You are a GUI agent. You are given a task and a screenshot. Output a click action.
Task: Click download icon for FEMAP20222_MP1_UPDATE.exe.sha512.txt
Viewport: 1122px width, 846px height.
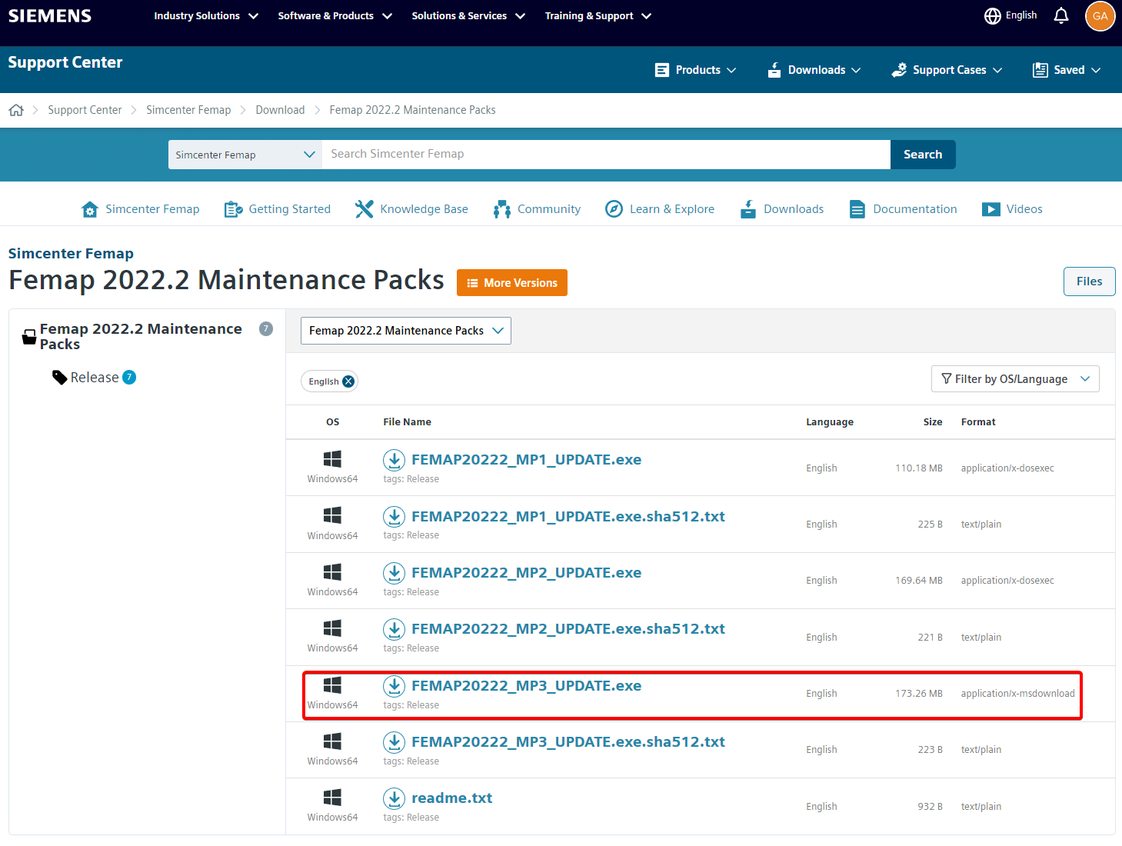point(394,517)
